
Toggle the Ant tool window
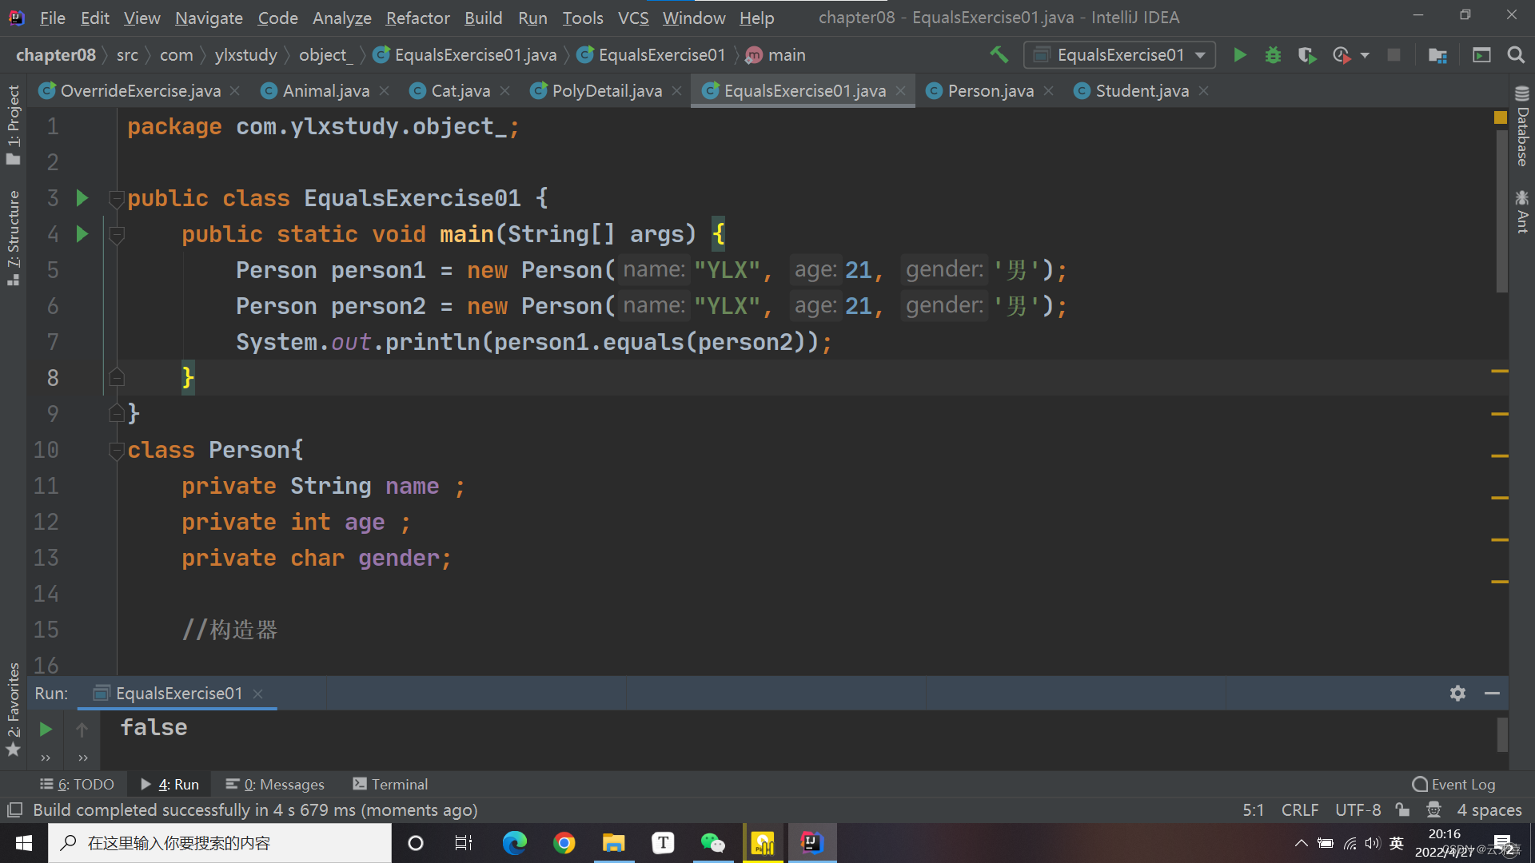1522,212
